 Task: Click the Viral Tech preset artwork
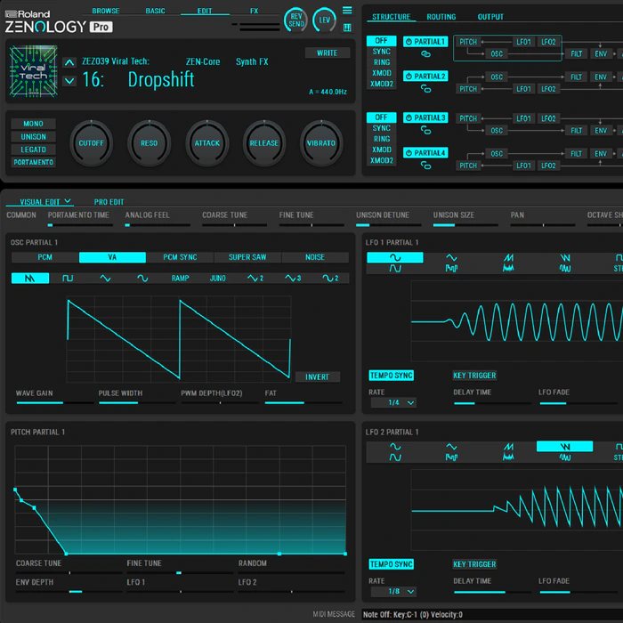pos(34,71)
